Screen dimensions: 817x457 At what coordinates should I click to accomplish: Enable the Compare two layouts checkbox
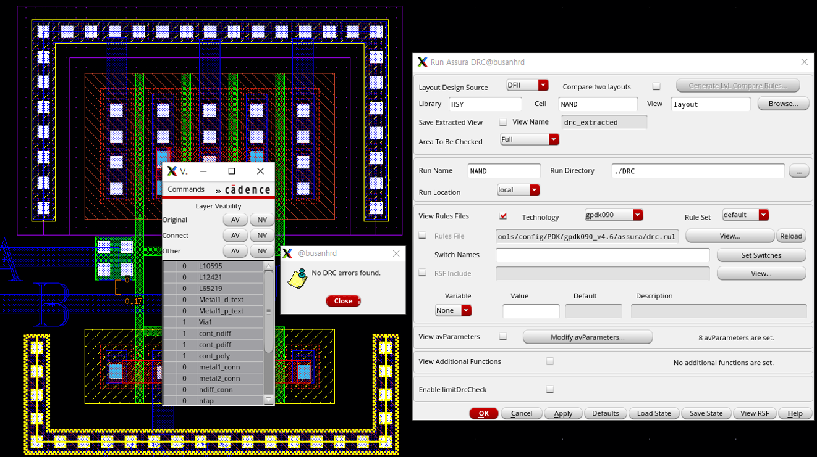click(x=656, y=86)
